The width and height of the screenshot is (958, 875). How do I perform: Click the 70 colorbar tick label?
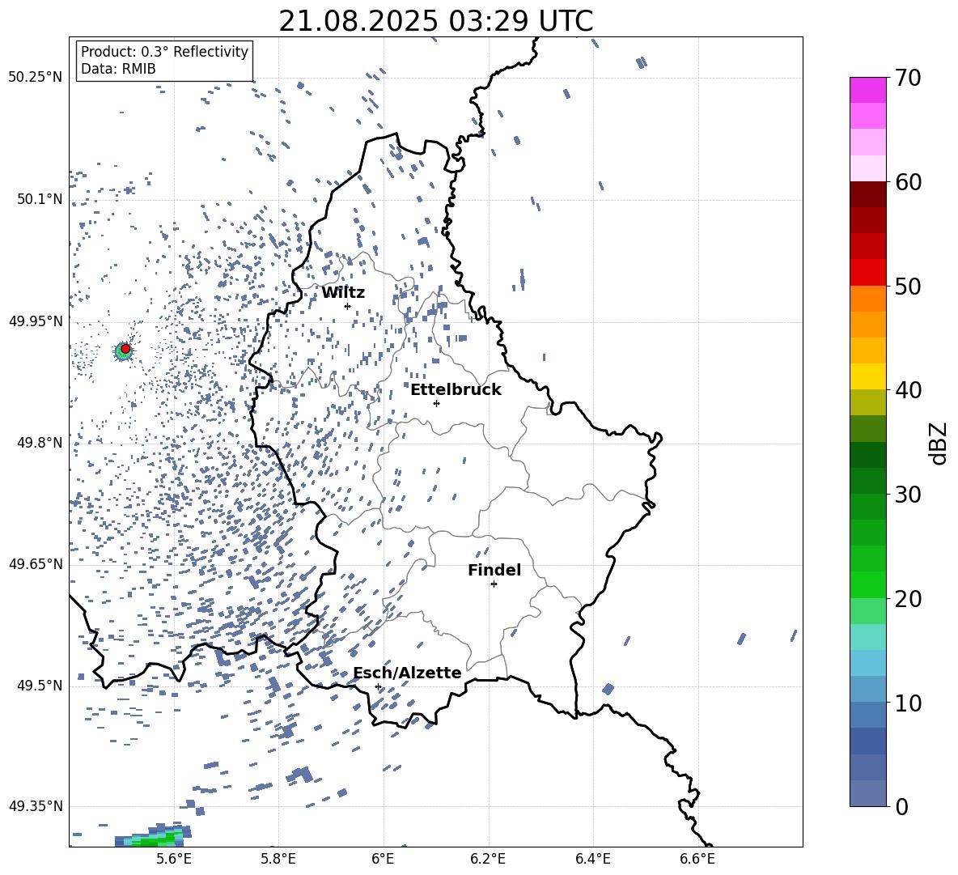point(908,79)
